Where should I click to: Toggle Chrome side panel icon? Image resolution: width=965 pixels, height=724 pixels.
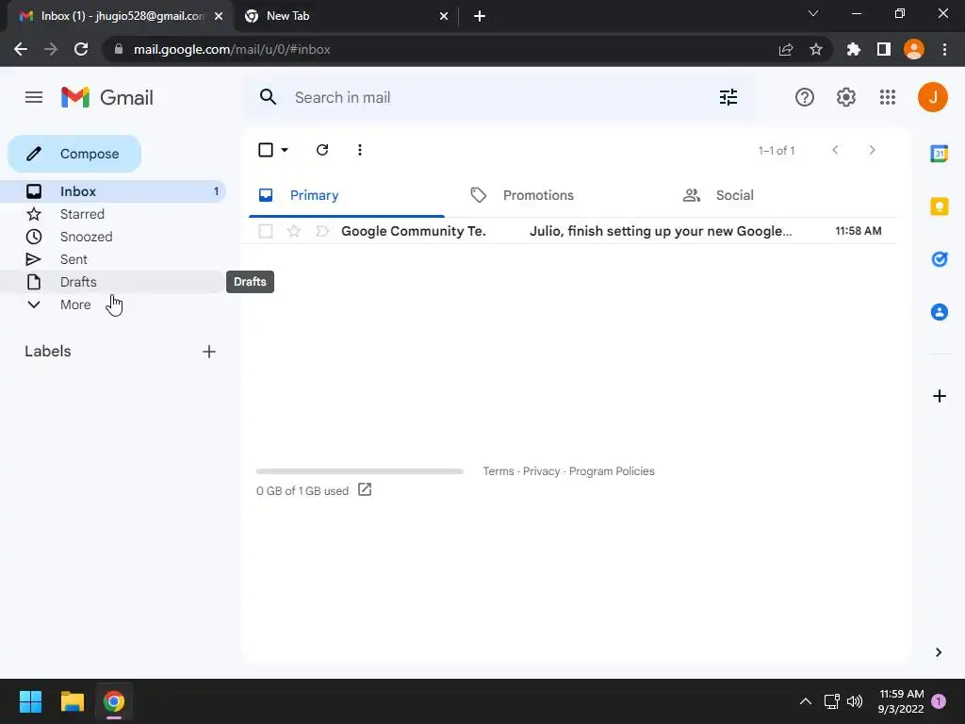coord(884,49)
